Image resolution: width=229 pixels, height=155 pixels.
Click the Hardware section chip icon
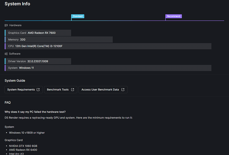pos(6,25)
